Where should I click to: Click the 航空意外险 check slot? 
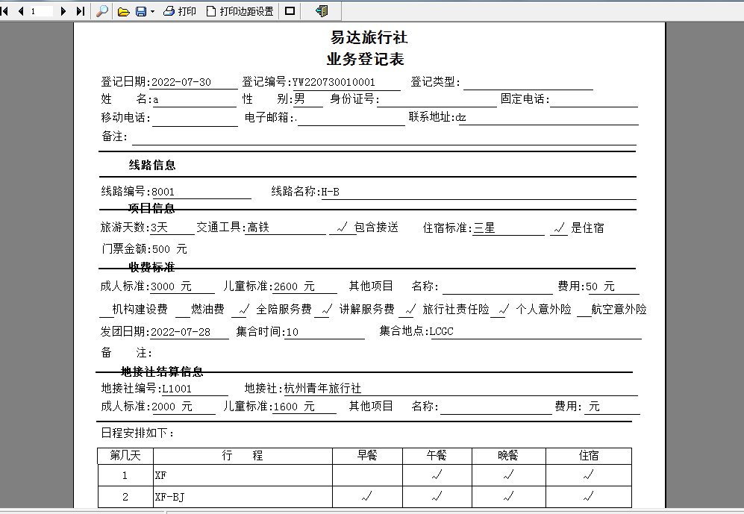(x=584, y=310)
